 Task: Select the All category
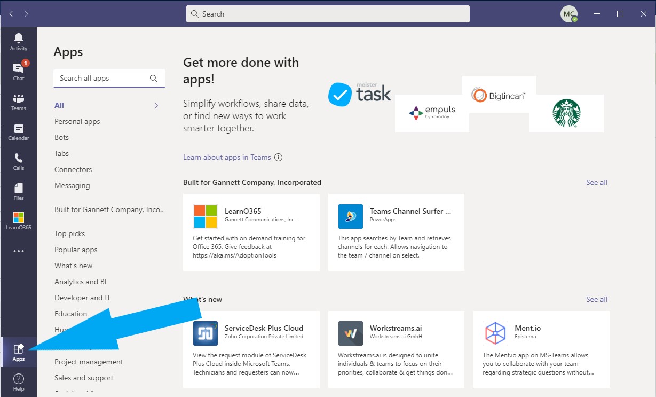(59, 105)
